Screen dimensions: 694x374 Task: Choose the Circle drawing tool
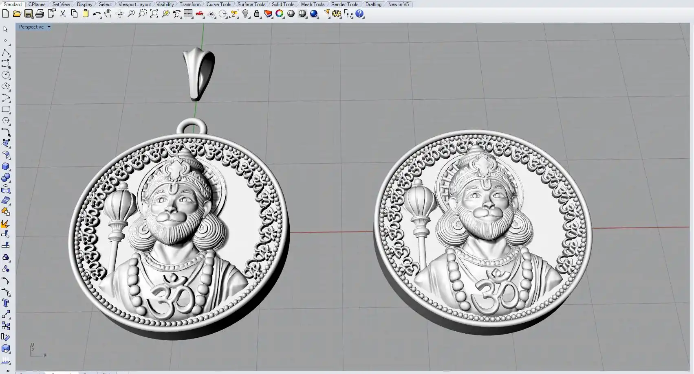click(6, 75)
